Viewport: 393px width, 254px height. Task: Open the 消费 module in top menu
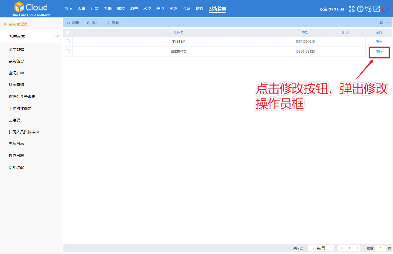[134, 8]
